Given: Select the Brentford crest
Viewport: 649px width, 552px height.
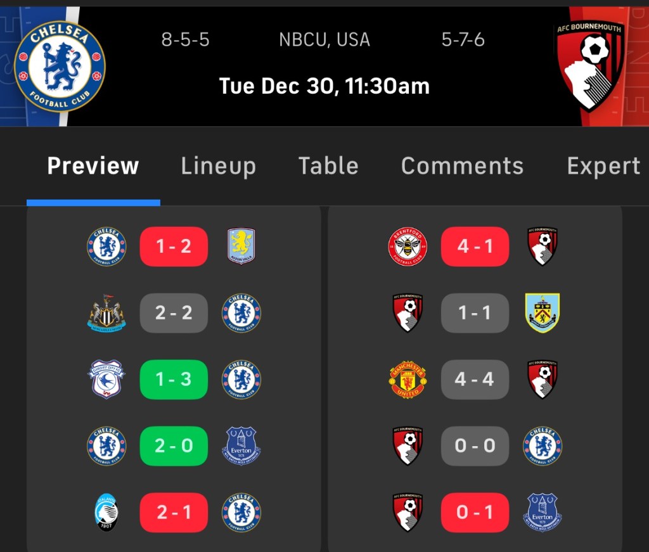Looking at the screenshot, I should click(408, 246).
